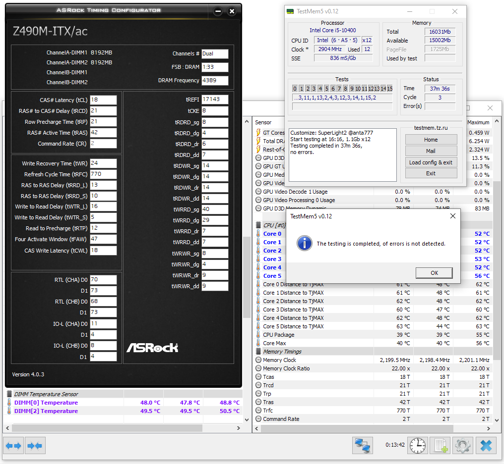The image size is (504, 464).
Task: Click the TestMem5 title bar app icon
Action: [x=290, y=11]
